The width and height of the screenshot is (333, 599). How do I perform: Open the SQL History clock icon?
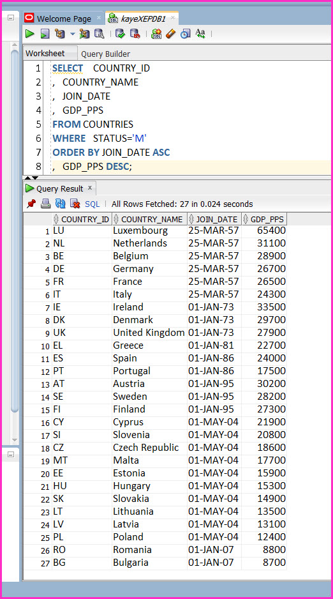pos(186,34)
